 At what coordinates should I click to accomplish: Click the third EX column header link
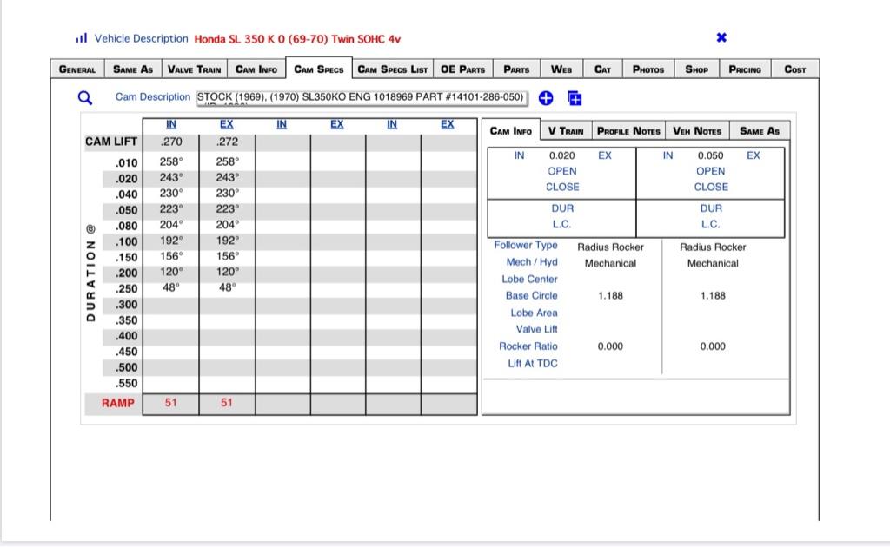pyautogui.click(x=448, y=124)
